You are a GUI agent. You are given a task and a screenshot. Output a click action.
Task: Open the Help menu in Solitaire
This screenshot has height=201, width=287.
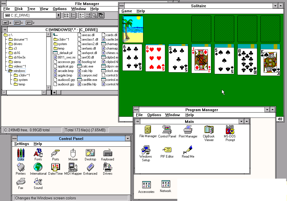pos(141,11)
